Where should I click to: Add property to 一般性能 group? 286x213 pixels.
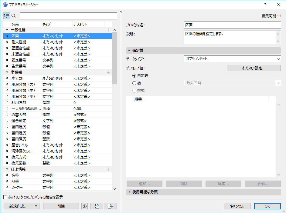coord(108,30)
